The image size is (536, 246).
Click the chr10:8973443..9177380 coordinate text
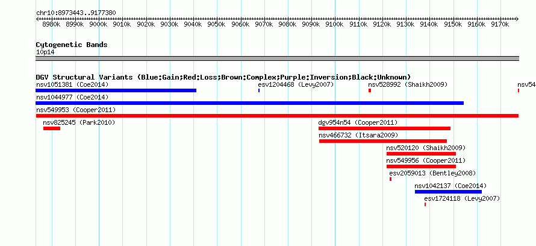76,13
